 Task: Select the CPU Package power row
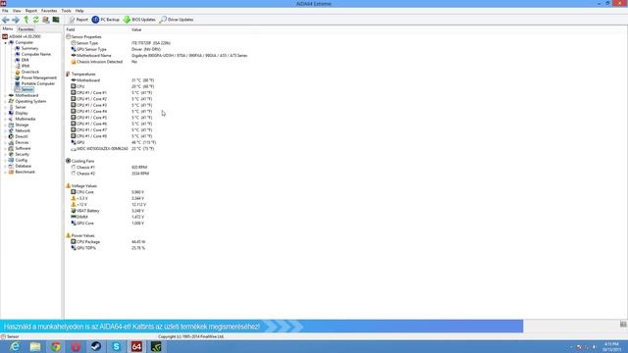pos(108,242)
